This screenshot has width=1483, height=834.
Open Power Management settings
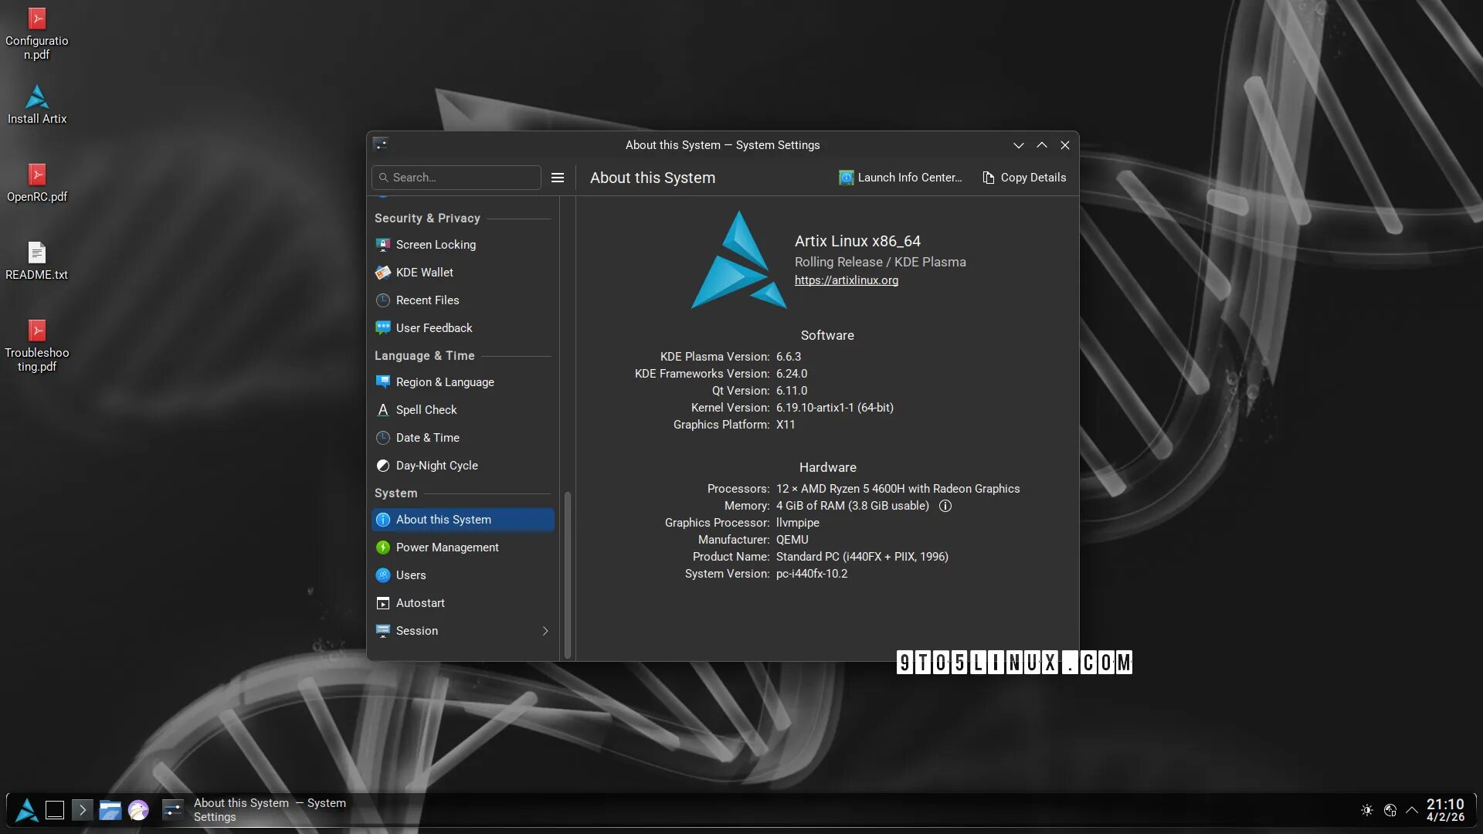tap(446, 548)
